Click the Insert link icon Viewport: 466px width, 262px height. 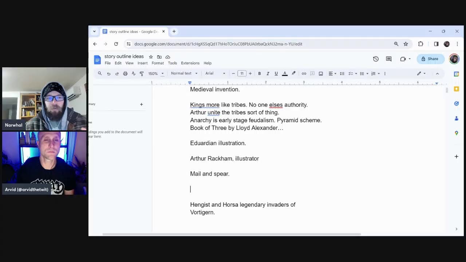pyautogui.click(x=304, y=74)
